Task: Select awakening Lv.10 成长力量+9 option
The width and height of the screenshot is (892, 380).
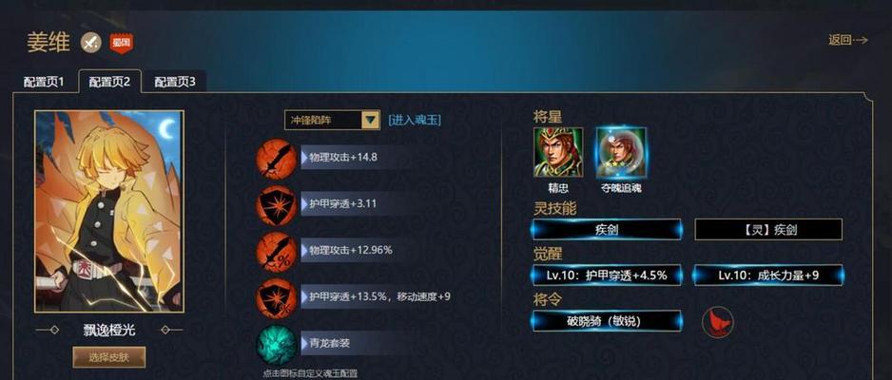Action: pos(768,275)
